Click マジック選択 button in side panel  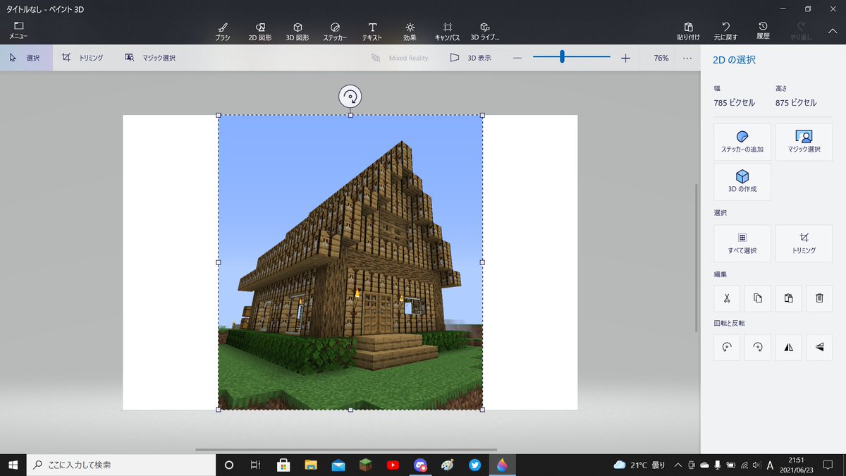pos(804,142)
